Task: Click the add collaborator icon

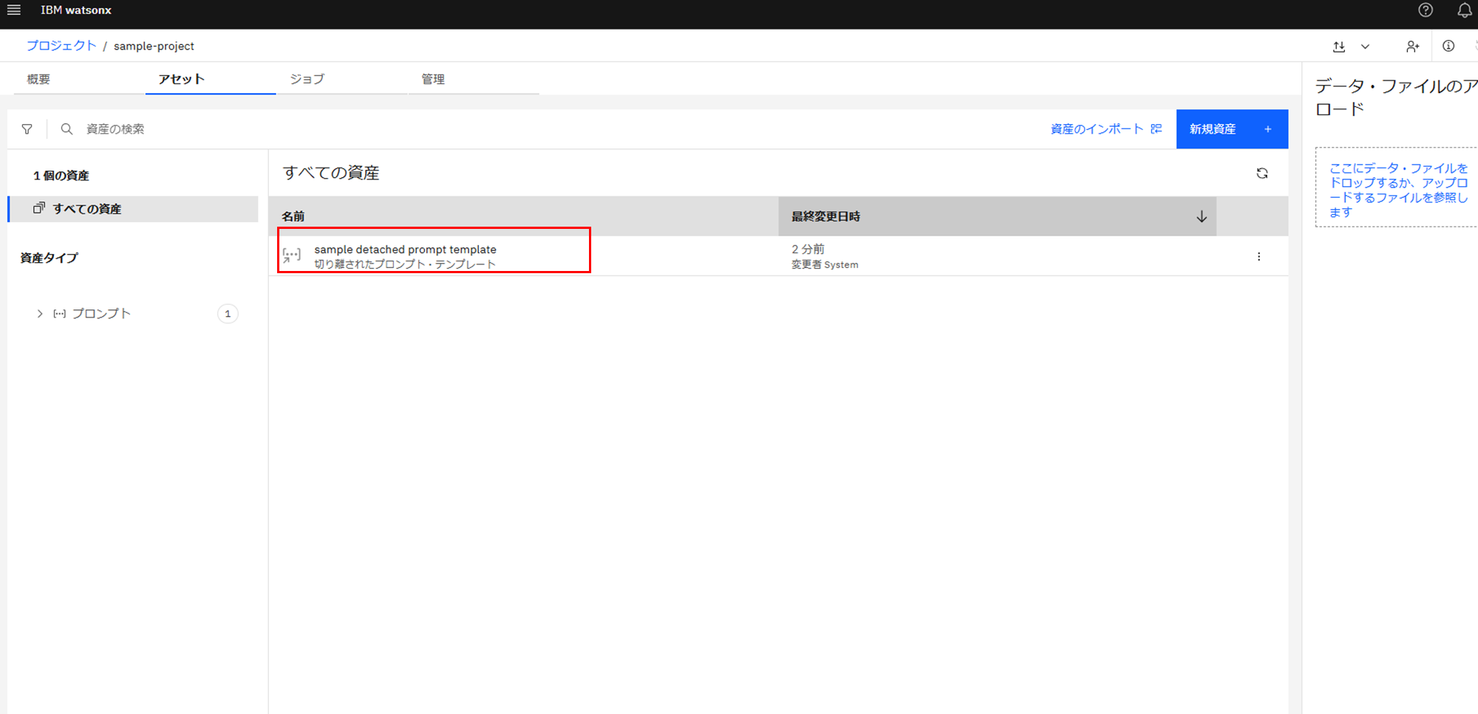Action: click(1412, 47)
